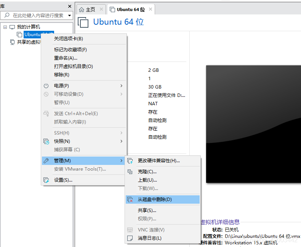Click the 已关机 status text
Viewport: 301px width, 247px height.
click(x=232, y=230)
